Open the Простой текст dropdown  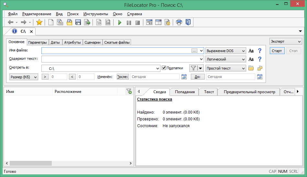(x=225, y=68)
